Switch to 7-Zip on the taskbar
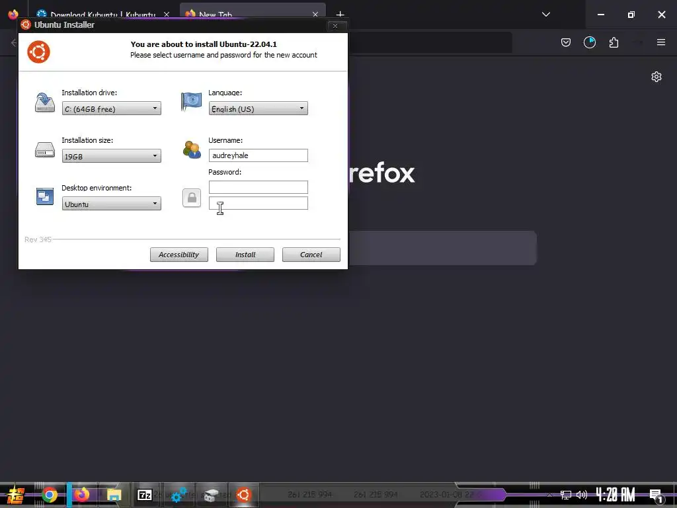 coord(145,495)
